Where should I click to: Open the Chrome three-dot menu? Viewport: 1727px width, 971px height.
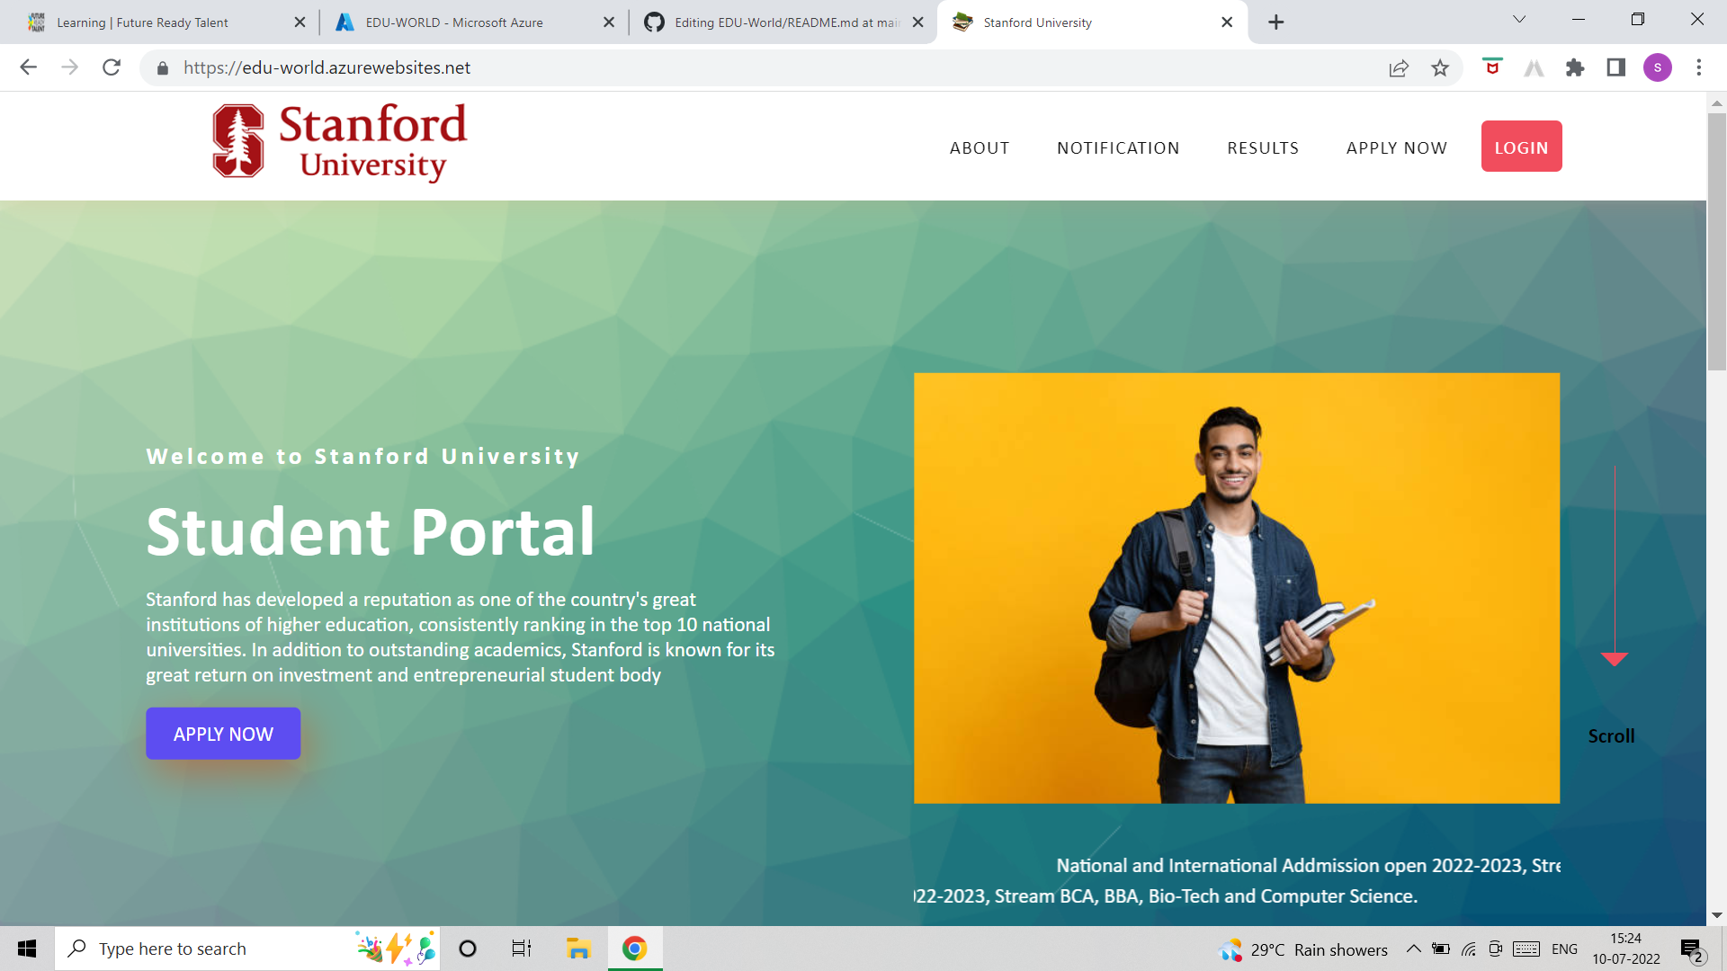(1699, 67)
